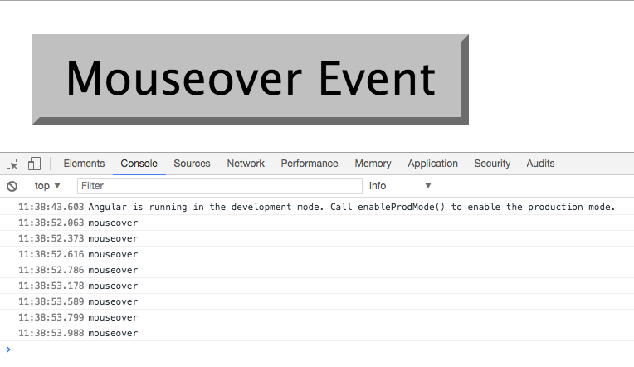Open the Sources tab
Image resolution: width=634 pixels, height=367 pixels.
tap(192, 164)
